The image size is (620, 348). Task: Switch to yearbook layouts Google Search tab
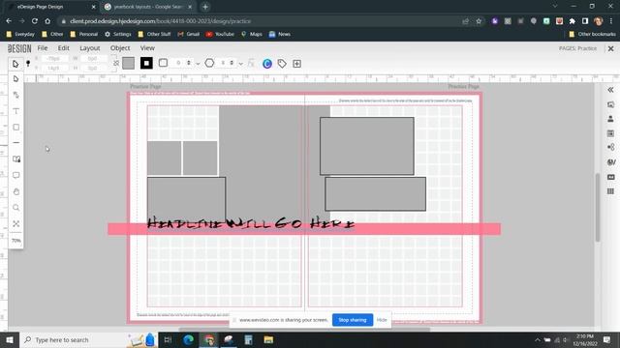(x=147, y=7)
